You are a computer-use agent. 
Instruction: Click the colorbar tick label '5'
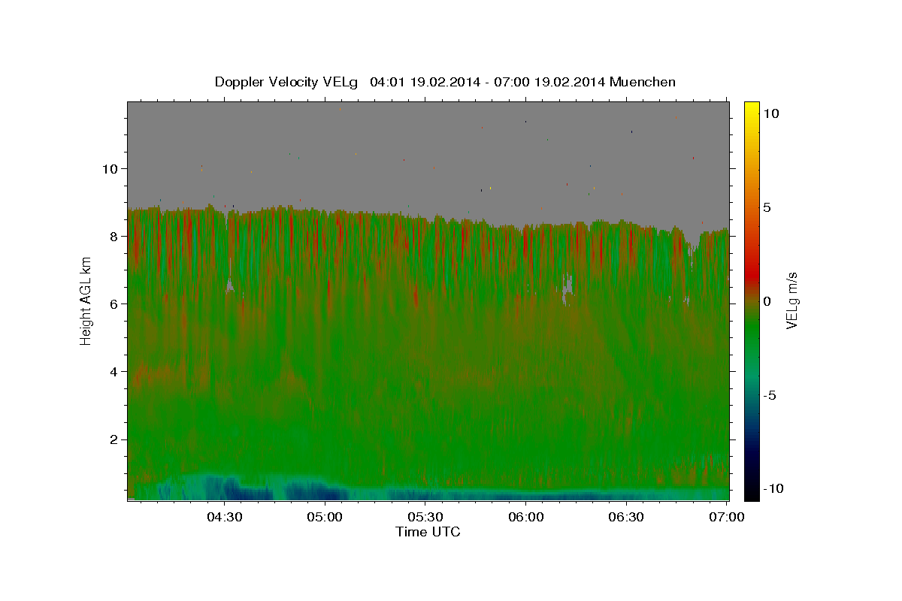[x=767, y=207]
